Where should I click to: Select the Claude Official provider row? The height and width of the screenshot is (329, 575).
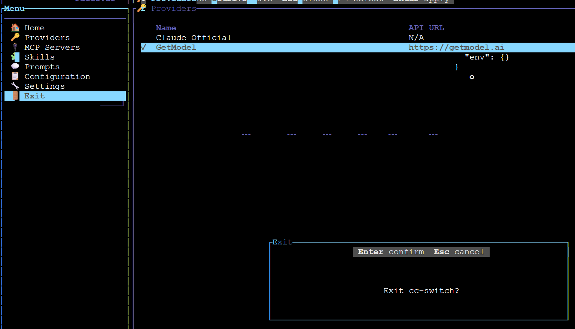[x=358, y=37]
